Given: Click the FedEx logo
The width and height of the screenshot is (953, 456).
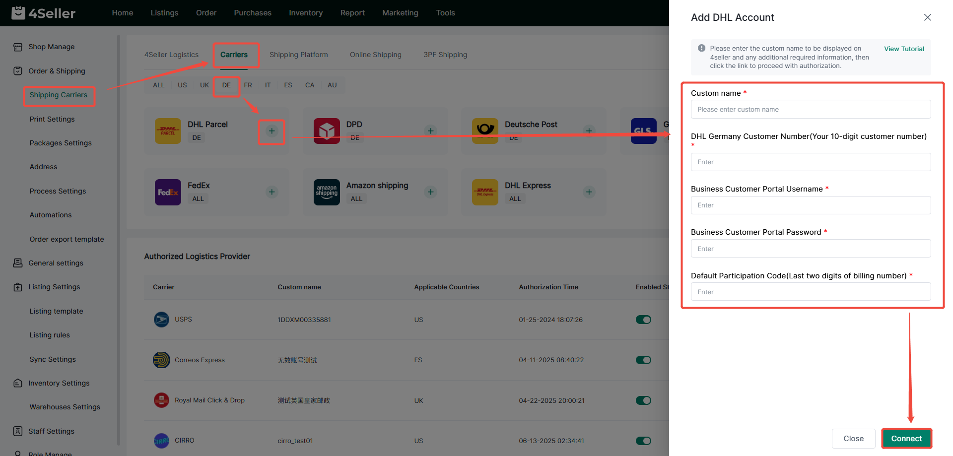Looking at the screenshot, I should point(168,192).
